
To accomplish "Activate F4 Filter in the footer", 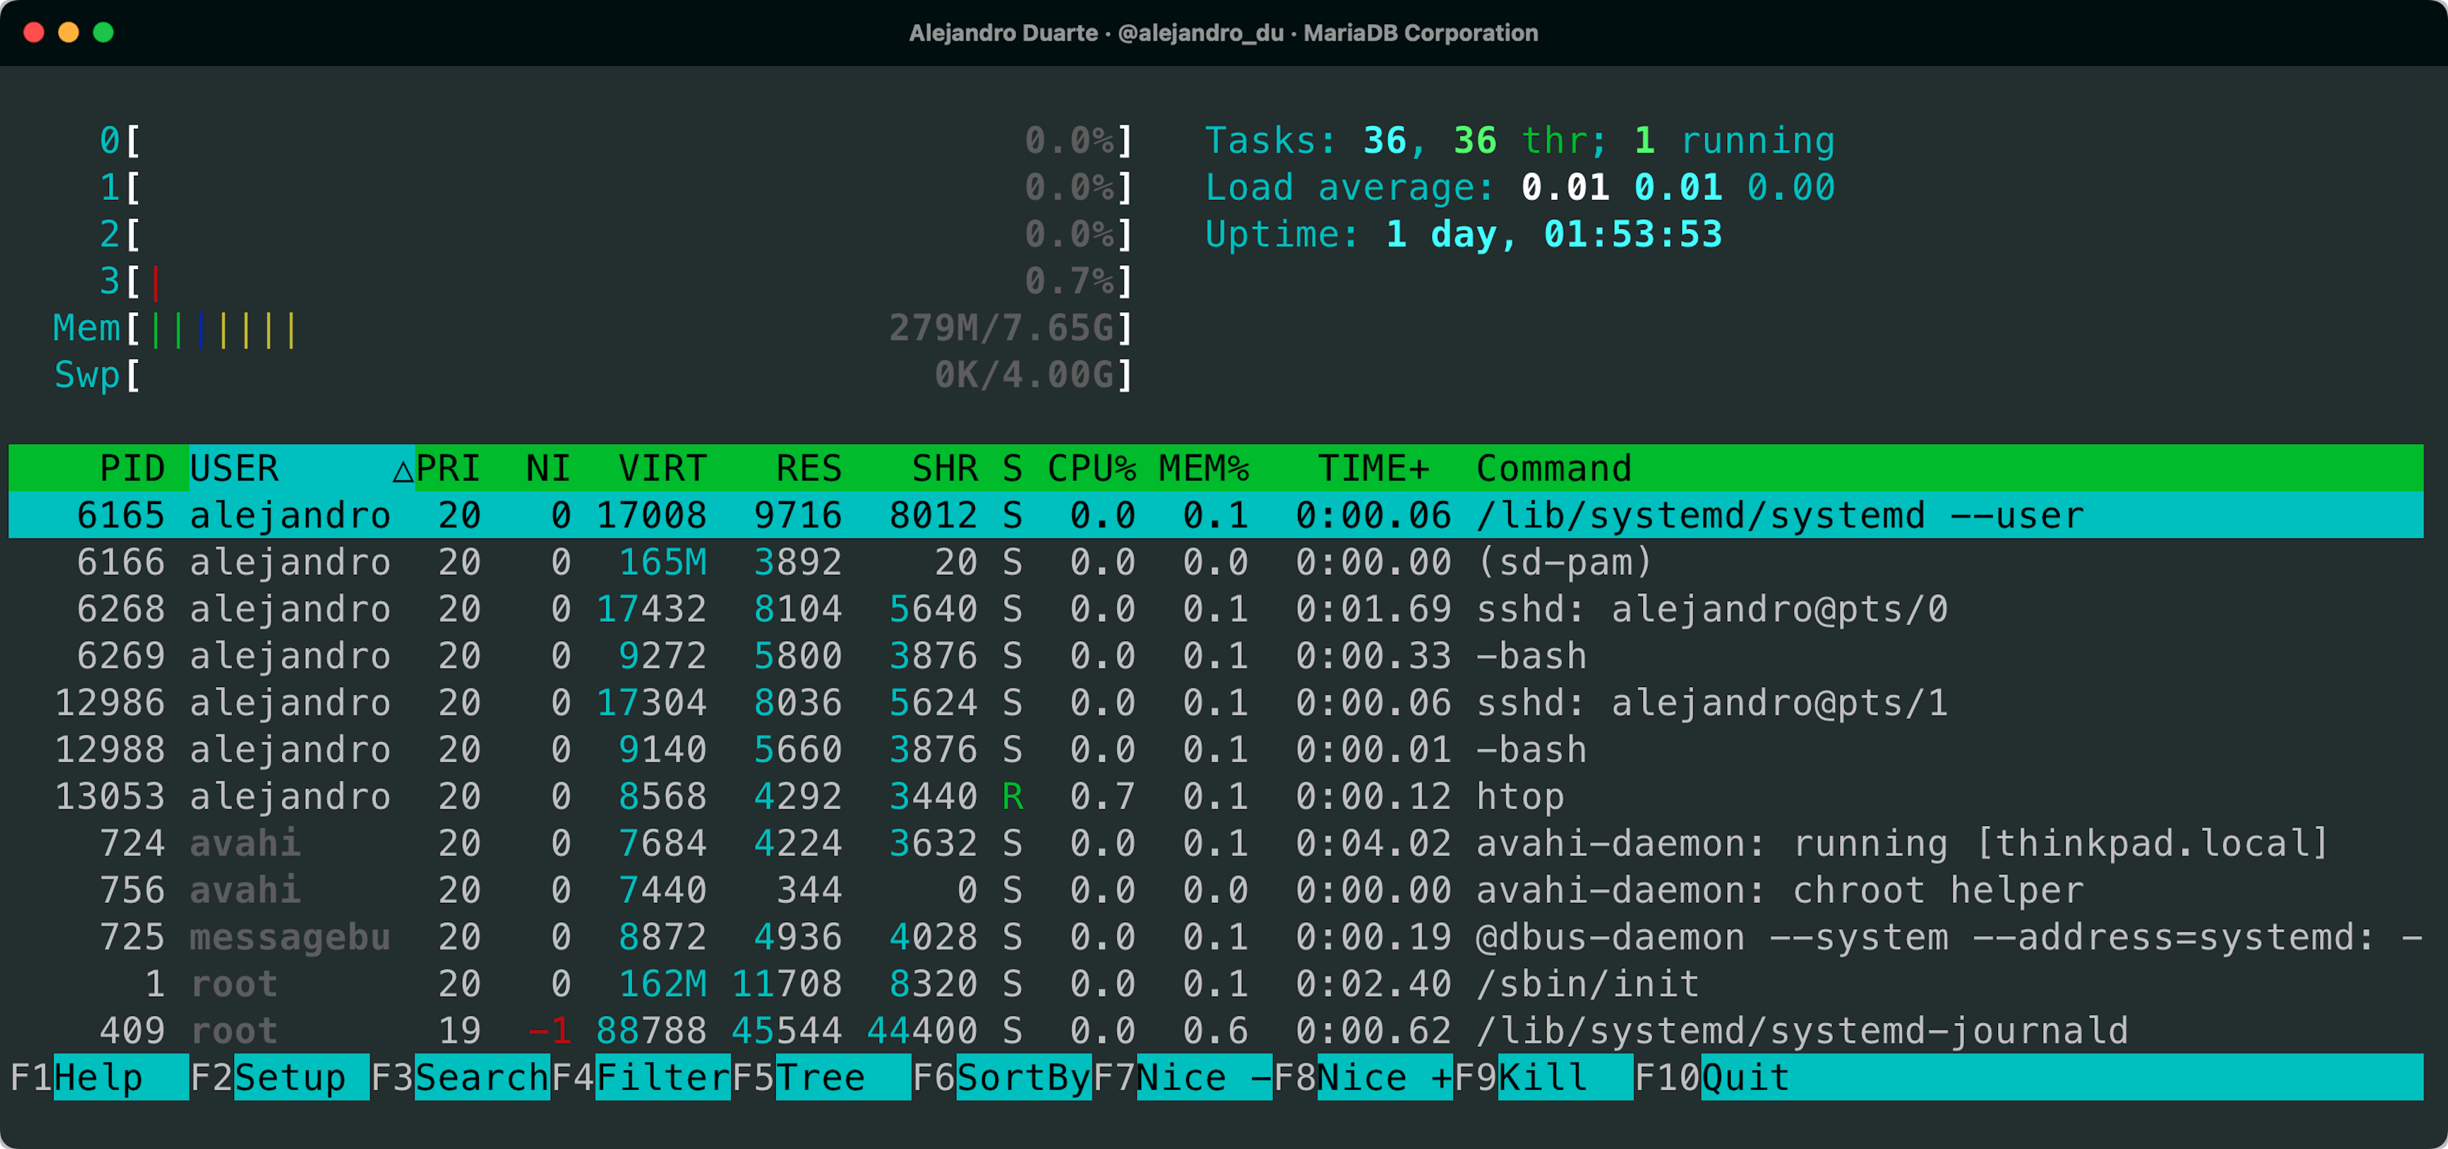I will point(662,1077).
